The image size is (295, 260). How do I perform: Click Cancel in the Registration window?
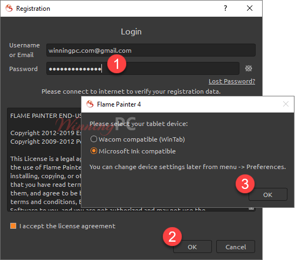pyautogui.click(x=236, y=247)
